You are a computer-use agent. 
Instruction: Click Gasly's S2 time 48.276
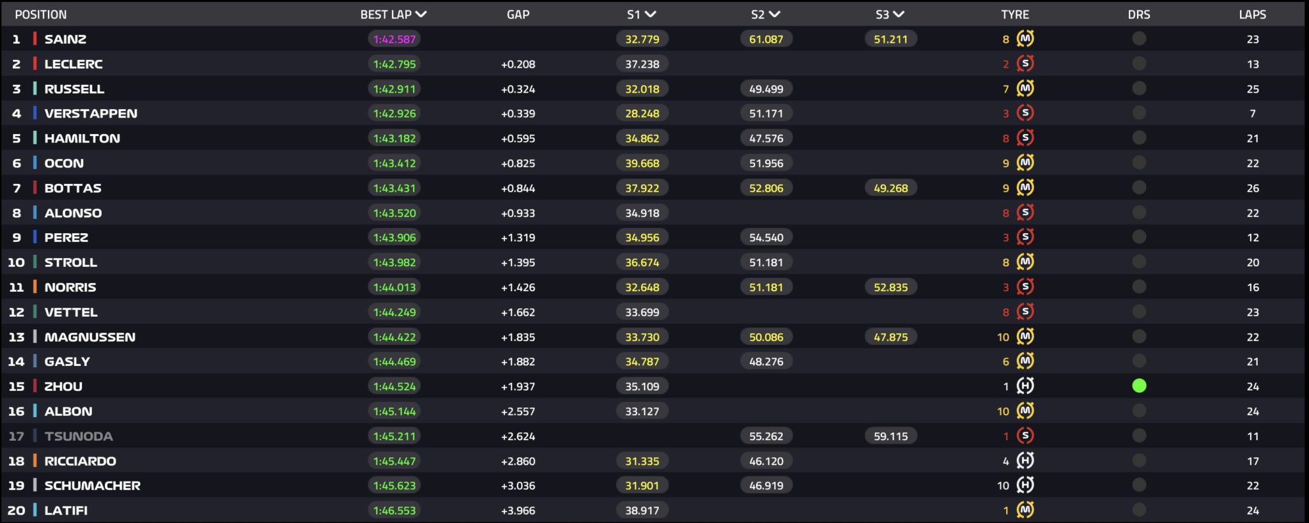coord(766,361)
